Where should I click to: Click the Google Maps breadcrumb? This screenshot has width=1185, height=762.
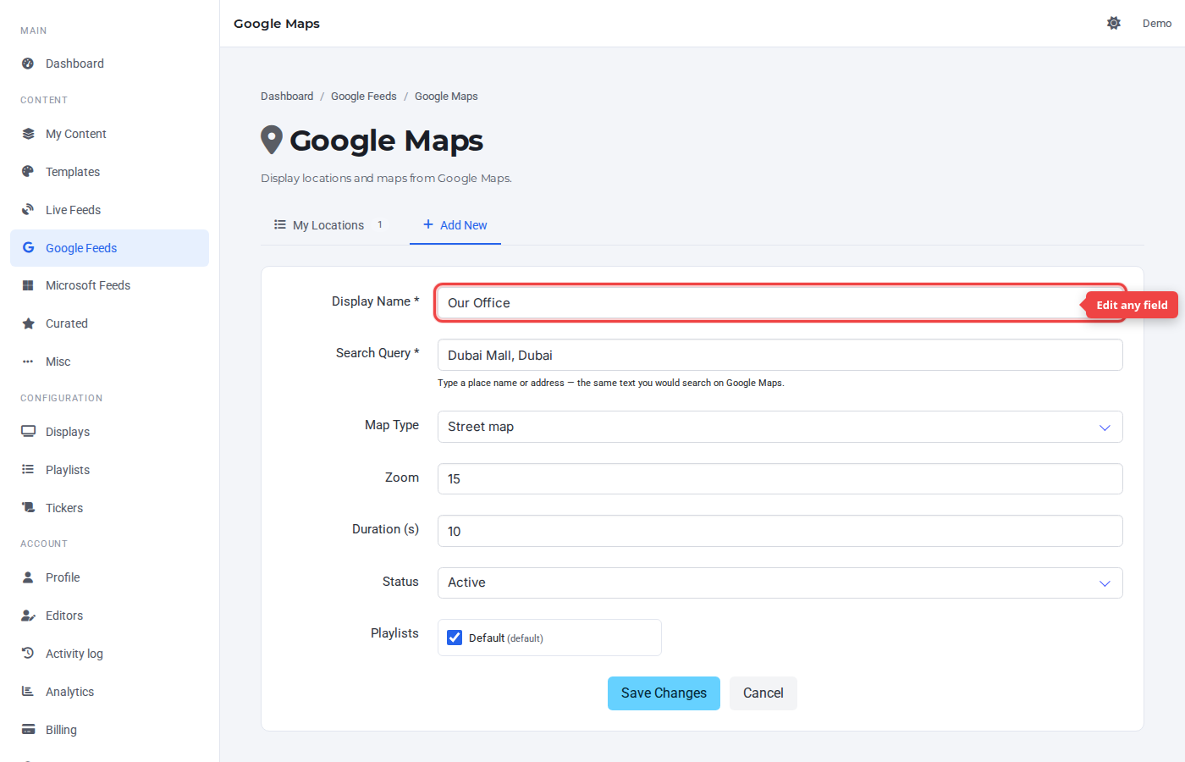[x=446, y=97]
